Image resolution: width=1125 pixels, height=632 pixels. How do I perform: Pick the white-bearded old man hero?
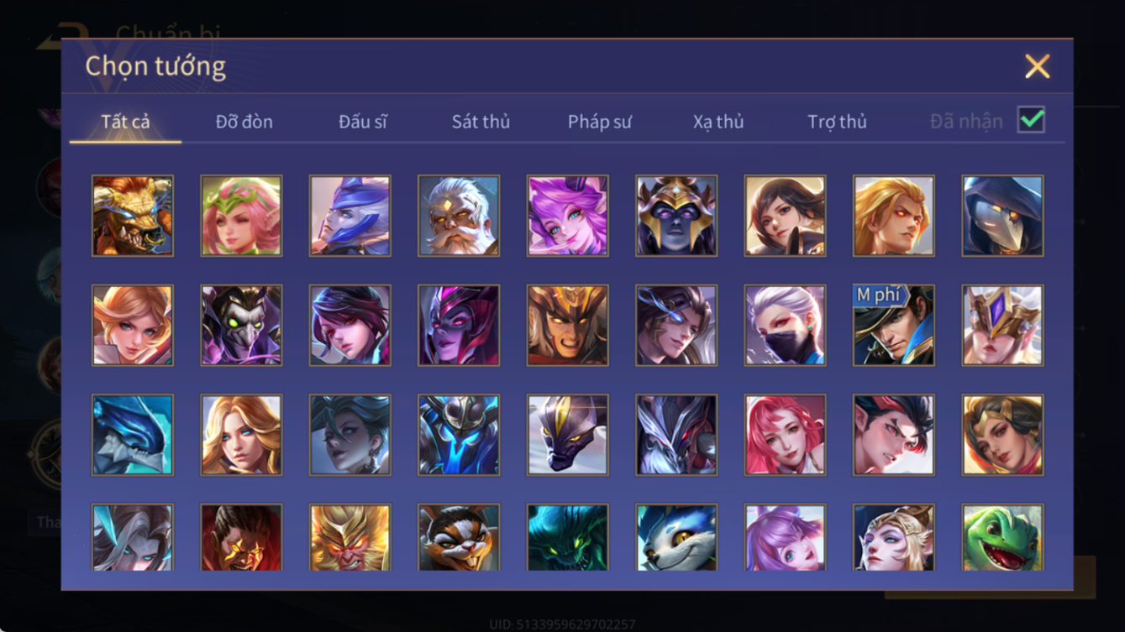(x=459, y=216)
